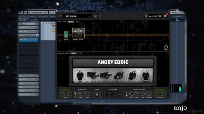204x114 pixels.
Task: Expand the Sends inspector section
Action: 28,83
